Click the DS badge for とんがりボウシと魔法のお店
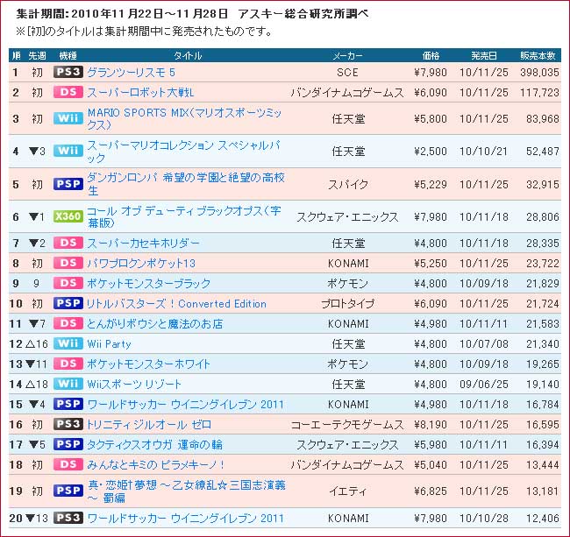 coord(68,323)
